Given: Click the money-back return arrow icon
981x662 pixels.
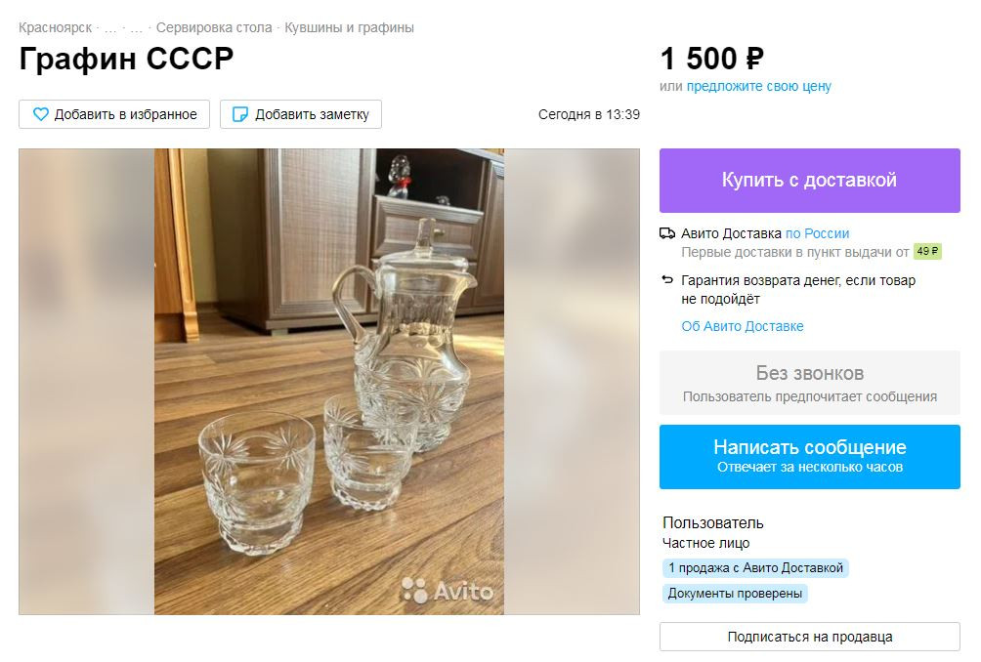Looking at the screenshot, I should click(x=667, y=280).
